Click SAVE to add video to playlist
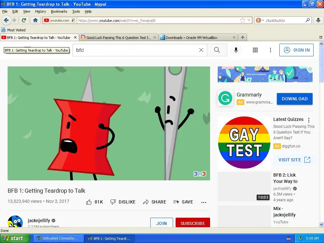 [183, 202]
